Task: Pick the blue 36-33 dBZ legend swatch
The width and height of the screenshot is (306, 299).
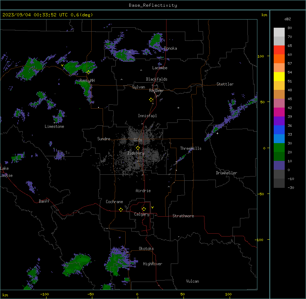Action: [279, 130]
